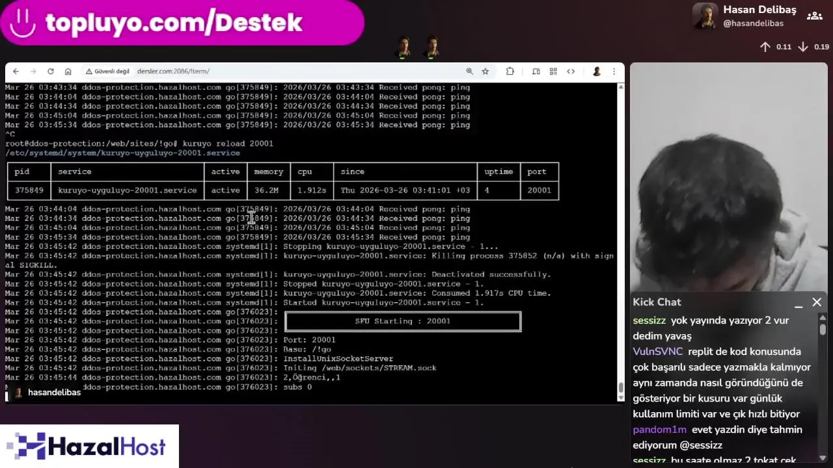Click the download speed down-arrow icon
The height and width of the screenshot is (468, 833).
click(803, 47)
